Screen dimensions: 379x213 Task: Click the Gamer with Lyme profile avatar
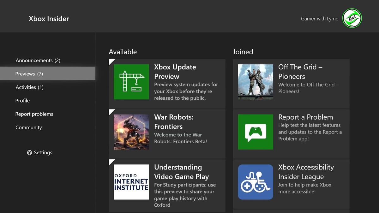[x=352, y=18]
